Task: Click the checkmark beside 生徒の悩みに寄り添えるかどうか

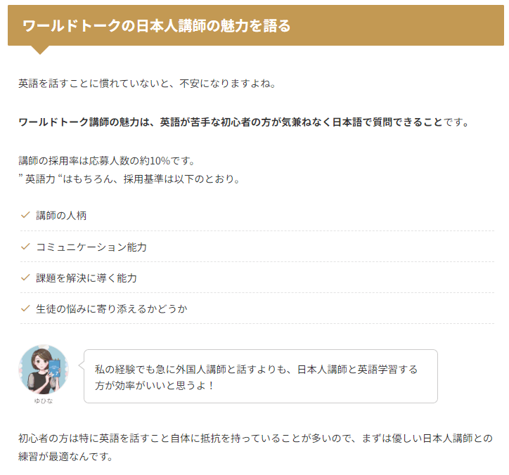Action: pyautogui.click(x=25, y=308)
